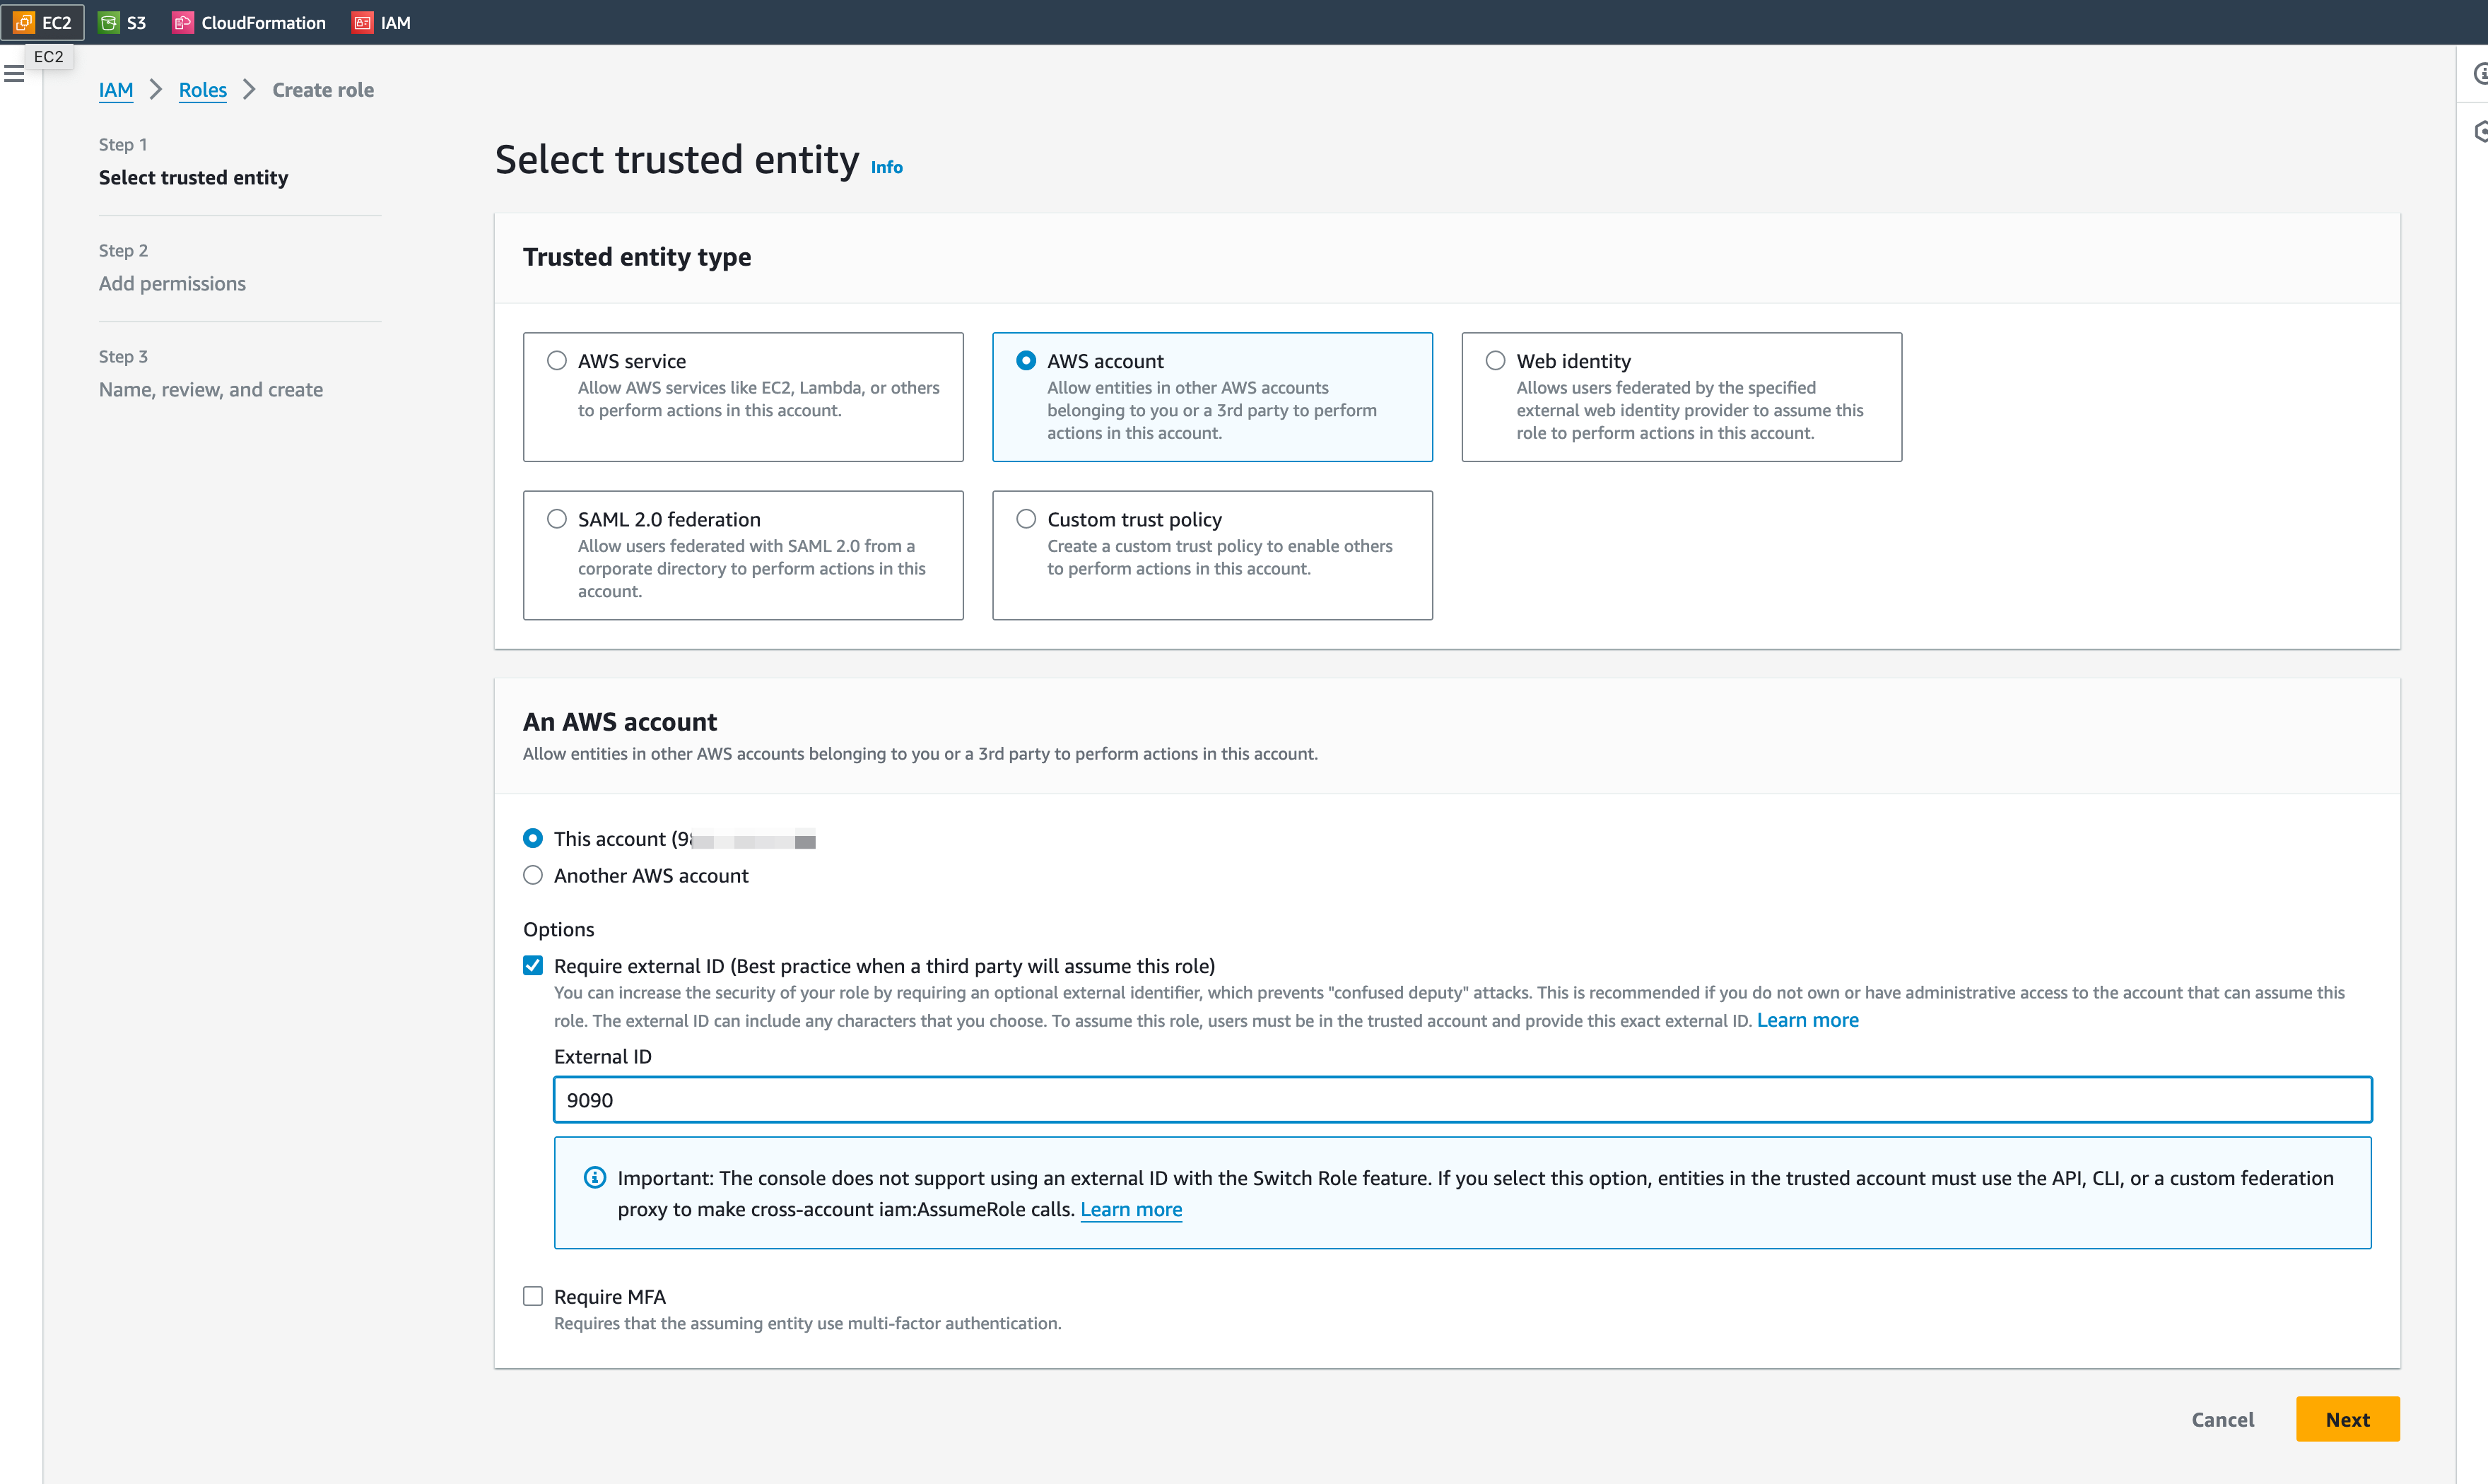This screenshot has height=1484, width=2488.
Task: Open the navigation hamburger menu
Action: point(13,73)
